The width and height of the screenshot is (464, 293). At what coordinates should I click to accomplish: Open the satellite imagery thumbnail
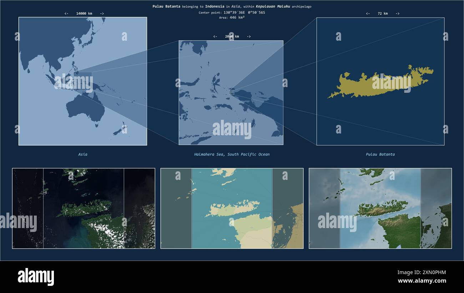pos(84,208)
